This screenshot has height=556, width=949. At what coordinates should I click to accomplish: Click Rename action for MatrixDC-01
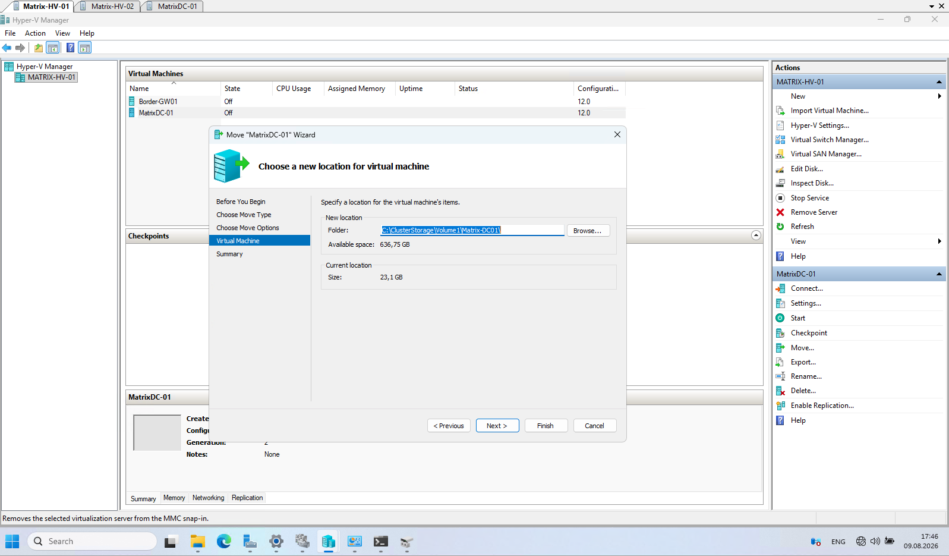click(x=806, y=376)
